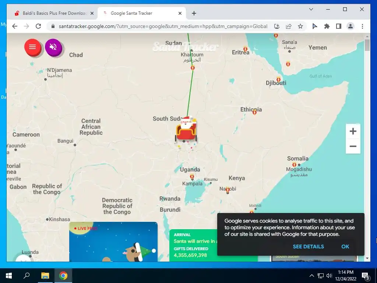Go back to previous page

15,26
